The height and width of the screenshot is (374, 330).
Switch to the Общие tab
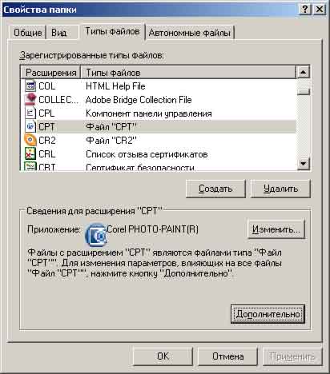(x=27, y=33)
